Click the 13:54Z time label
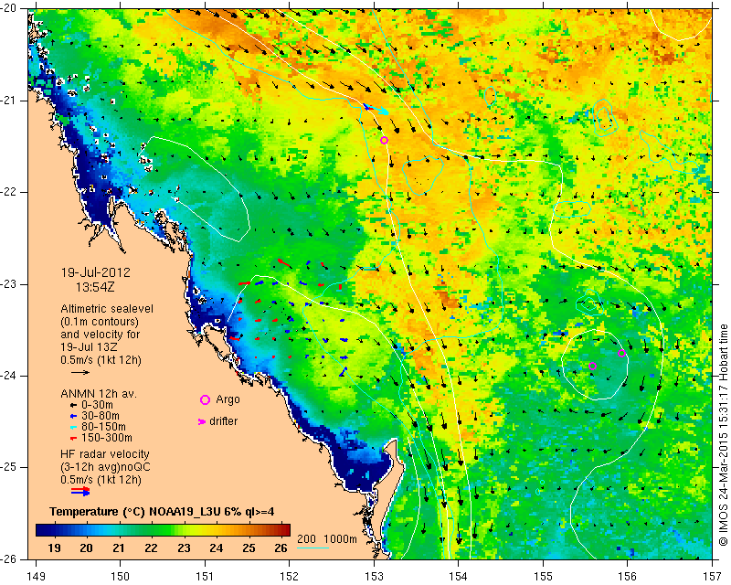The image size is (731, 585). (95, 287)
